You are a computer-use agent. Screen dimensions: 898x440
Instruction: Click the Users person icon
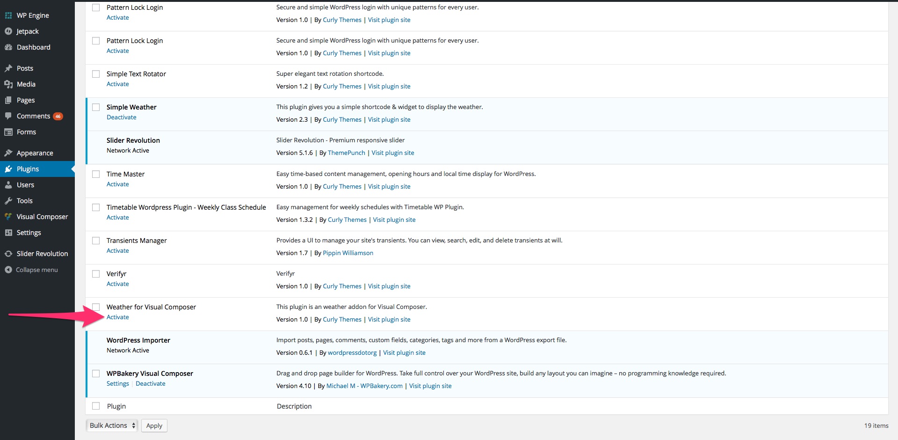coord(8,185)
